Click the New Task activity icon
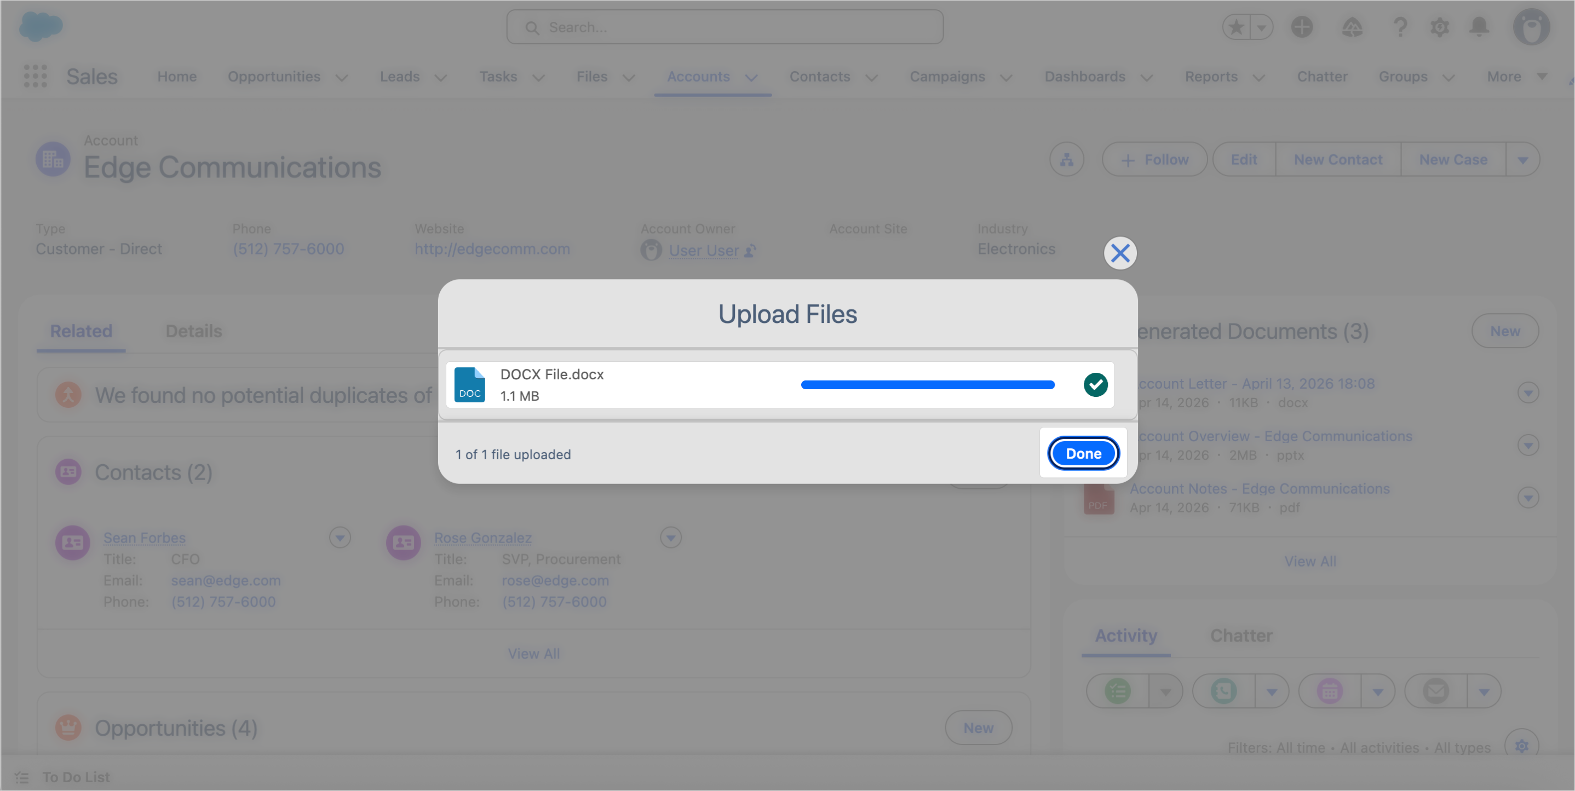Viewport: 1575px width, 791px height. click(1117, 691)
